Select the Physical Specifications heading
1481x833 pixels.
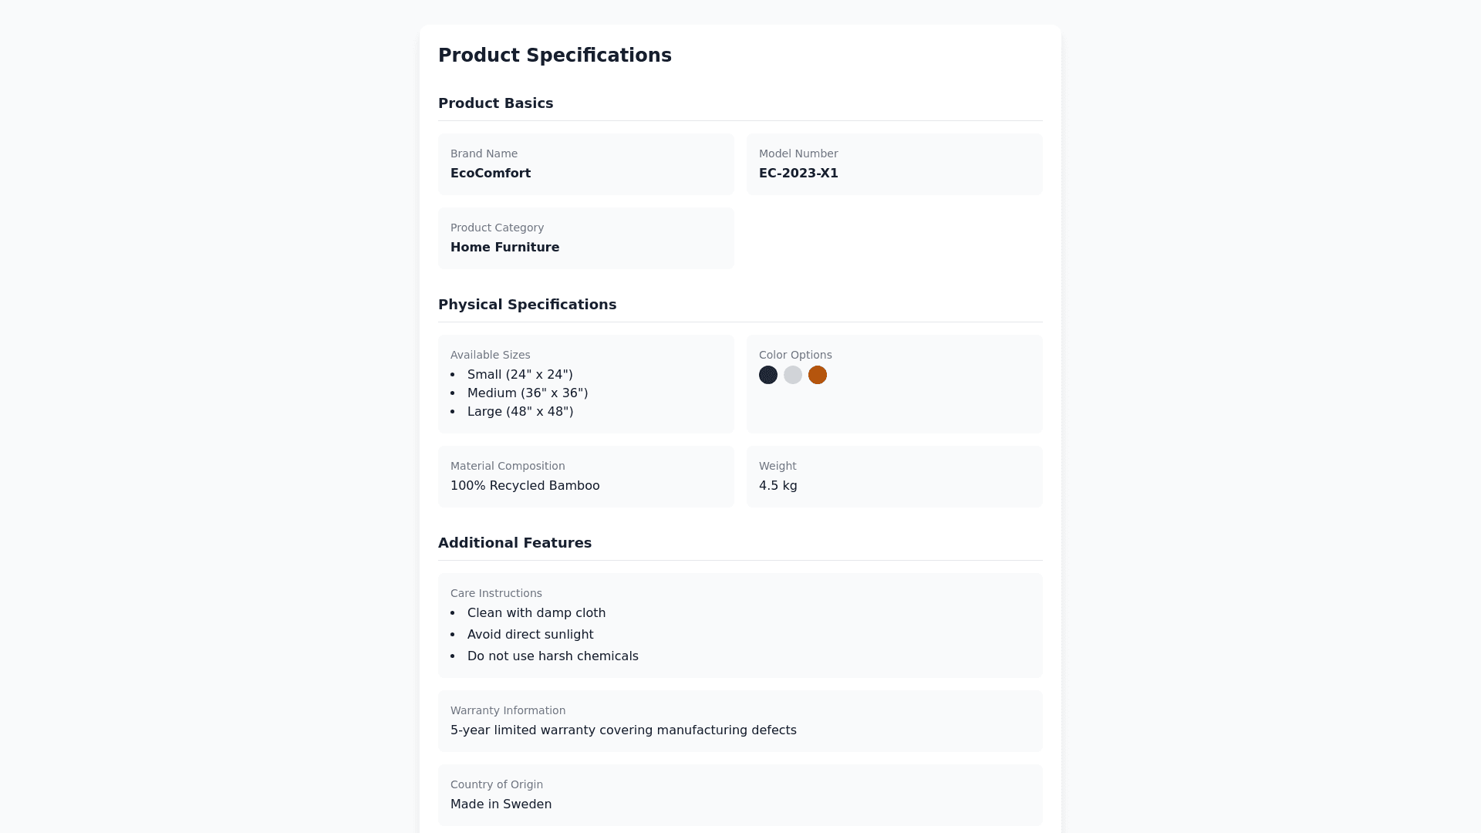pyautogui.click(x=527, y=305)
